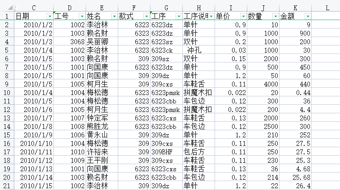Open the 款式 filter dropdown

click(x=146, y=17)
